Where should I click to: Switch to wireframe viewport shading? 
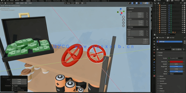point(143,3)
